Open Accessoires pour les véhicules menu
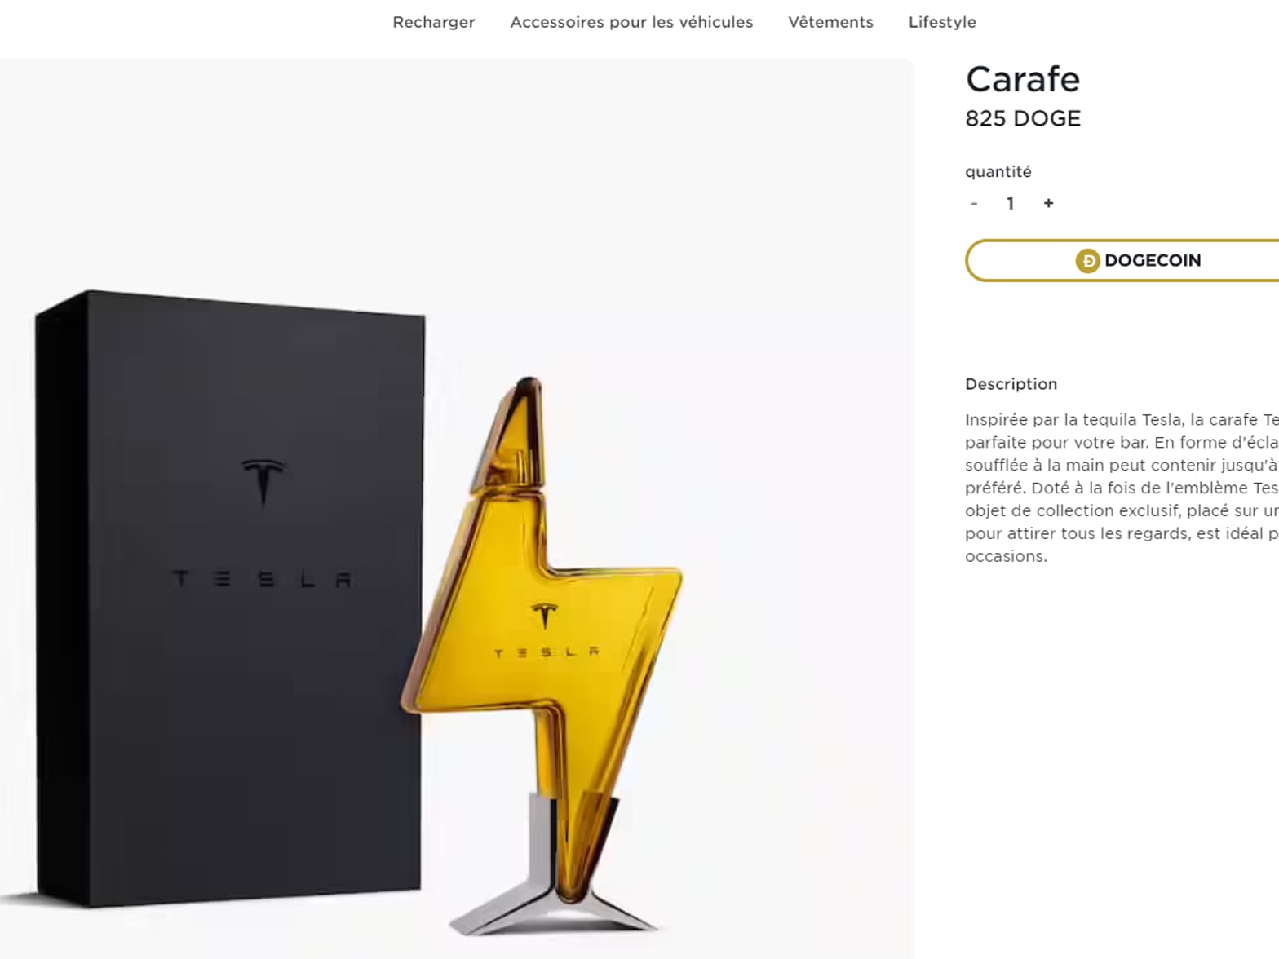This screenshot has width=1279, height=959. (631, 22)
